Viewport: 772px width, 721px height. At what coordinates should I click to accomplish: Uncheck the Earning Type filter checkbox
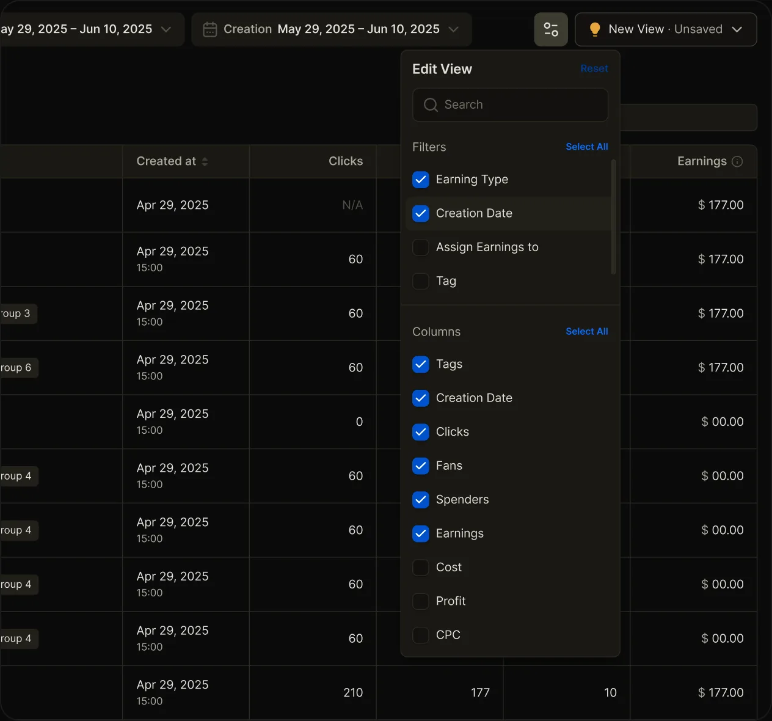click(x=421, y=180)
